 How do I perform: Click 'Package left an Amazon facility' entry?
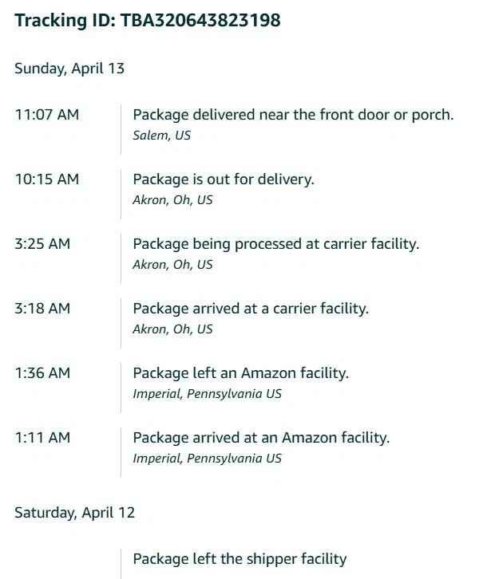pos(240,373)
